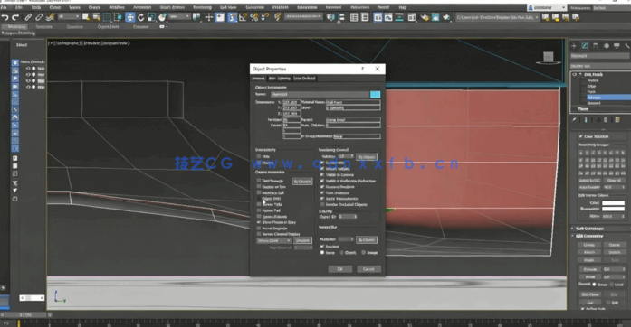The image size is (631, 327).
Task: Toggle the Edges Only checkbox
Action: [x=259, y=199]
